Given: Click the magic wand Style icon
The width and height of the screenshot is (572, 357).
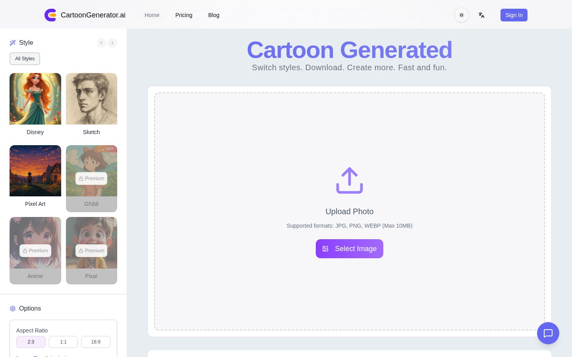Looking at the screenshot, I should pos(13,43).
